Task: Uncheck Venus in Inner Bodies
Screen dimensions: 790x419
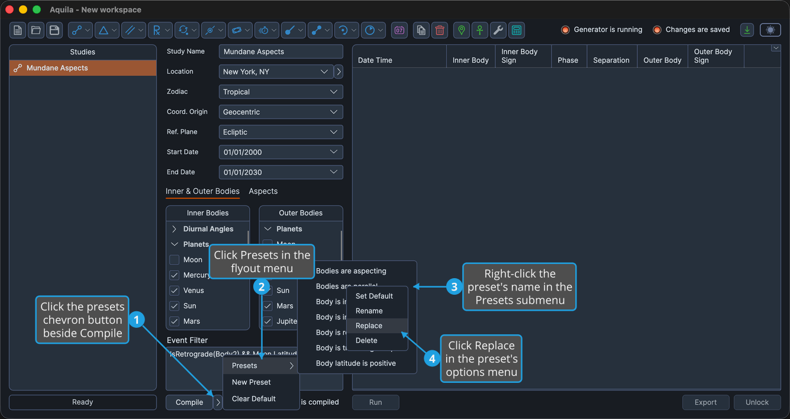Action: [174, 291]
